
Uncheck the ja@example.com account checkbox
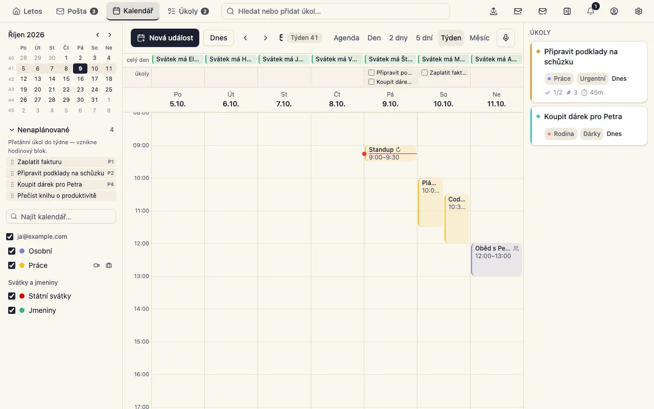pyautogui.click(x=10, y=237)
